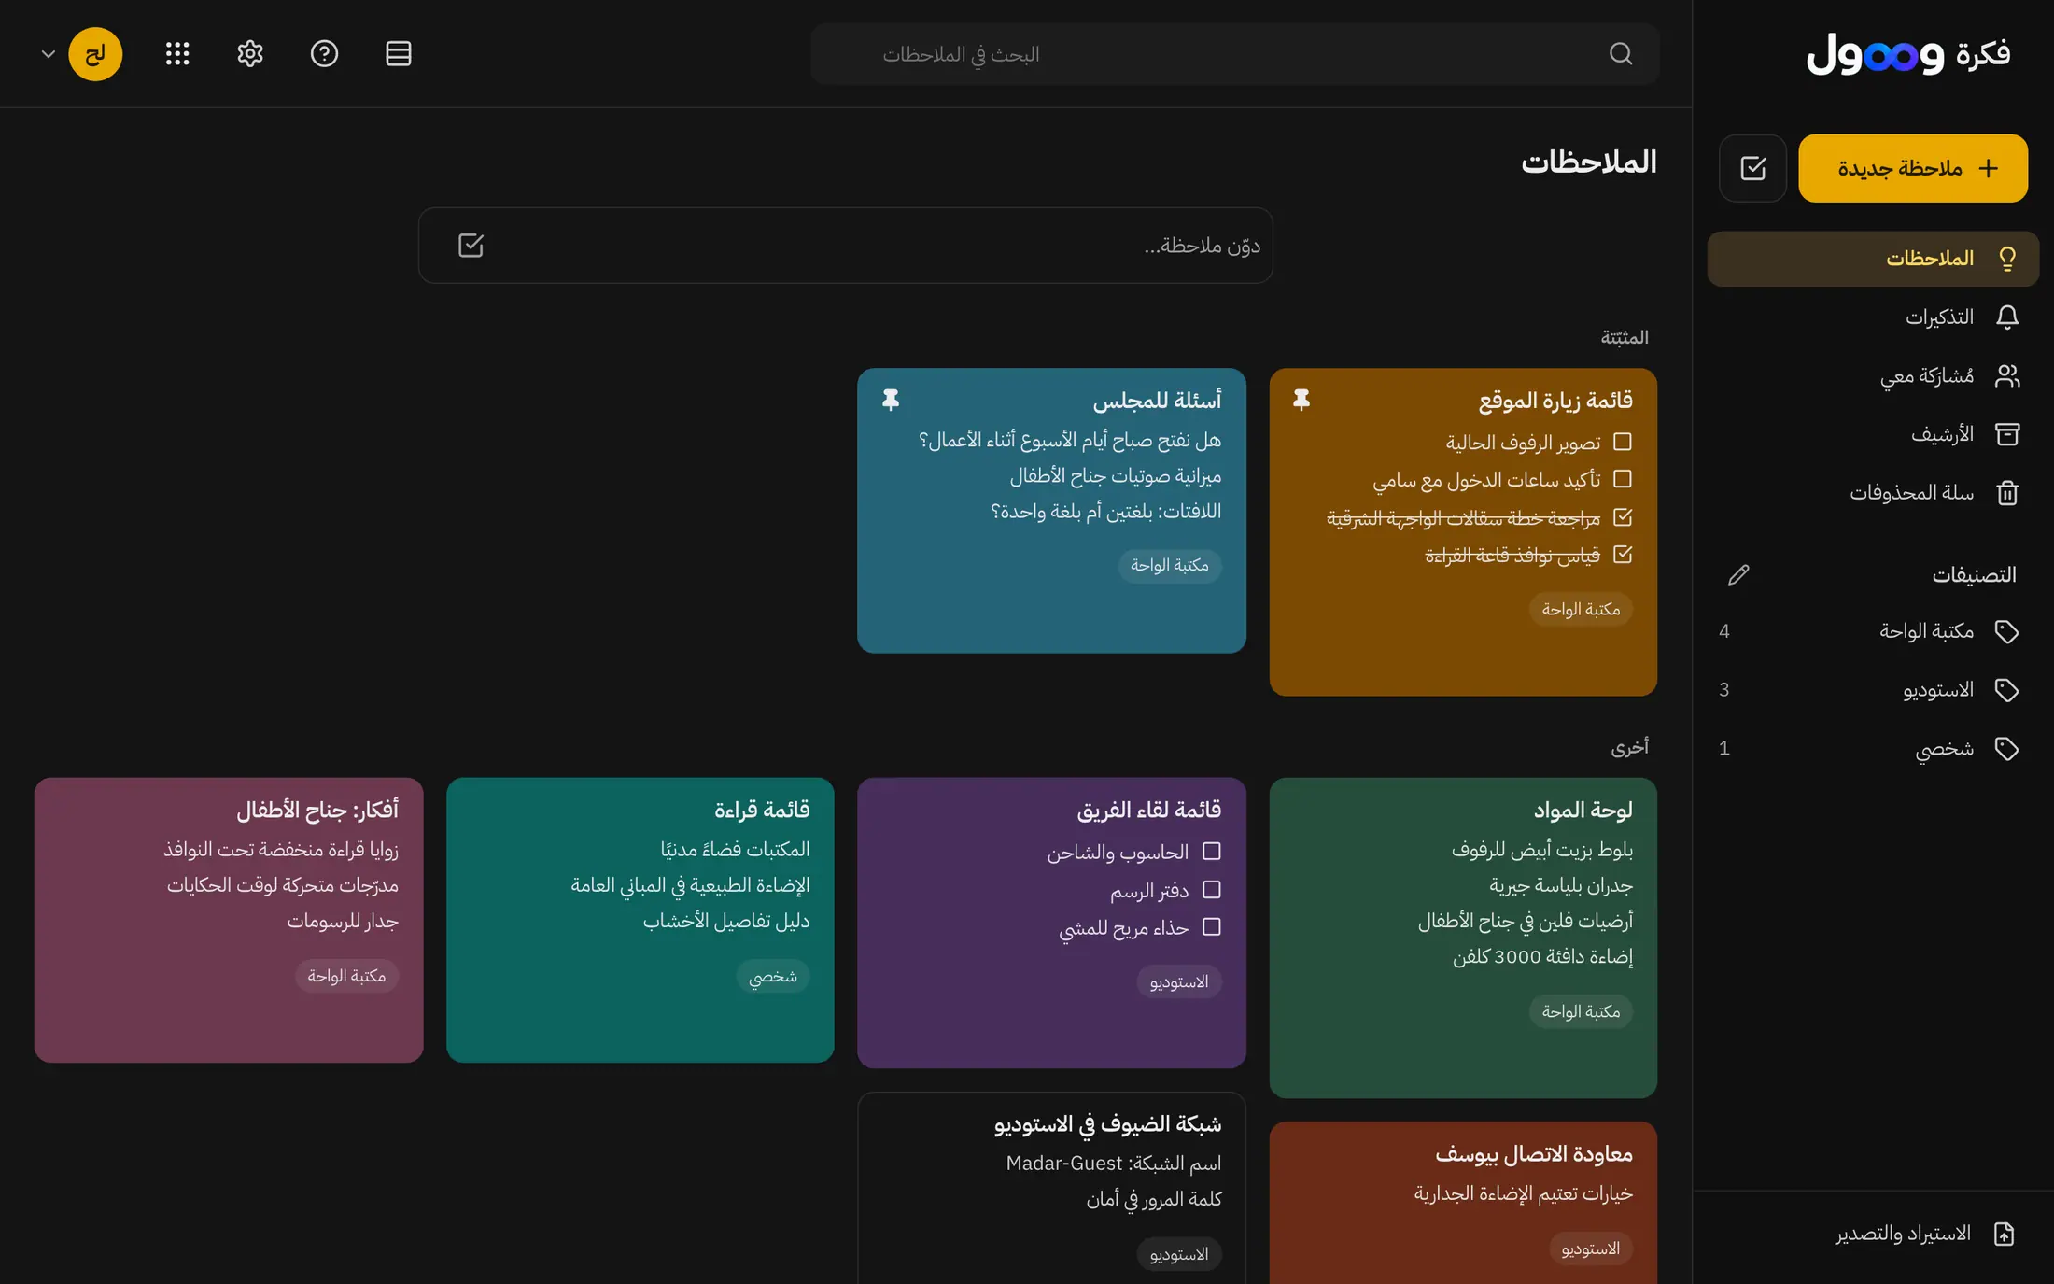This screenshot has height=1284, width=2054.
Task: Click مكتبة الواحة tag on أسئلة للمجلس note
Action: [1170, 566]
